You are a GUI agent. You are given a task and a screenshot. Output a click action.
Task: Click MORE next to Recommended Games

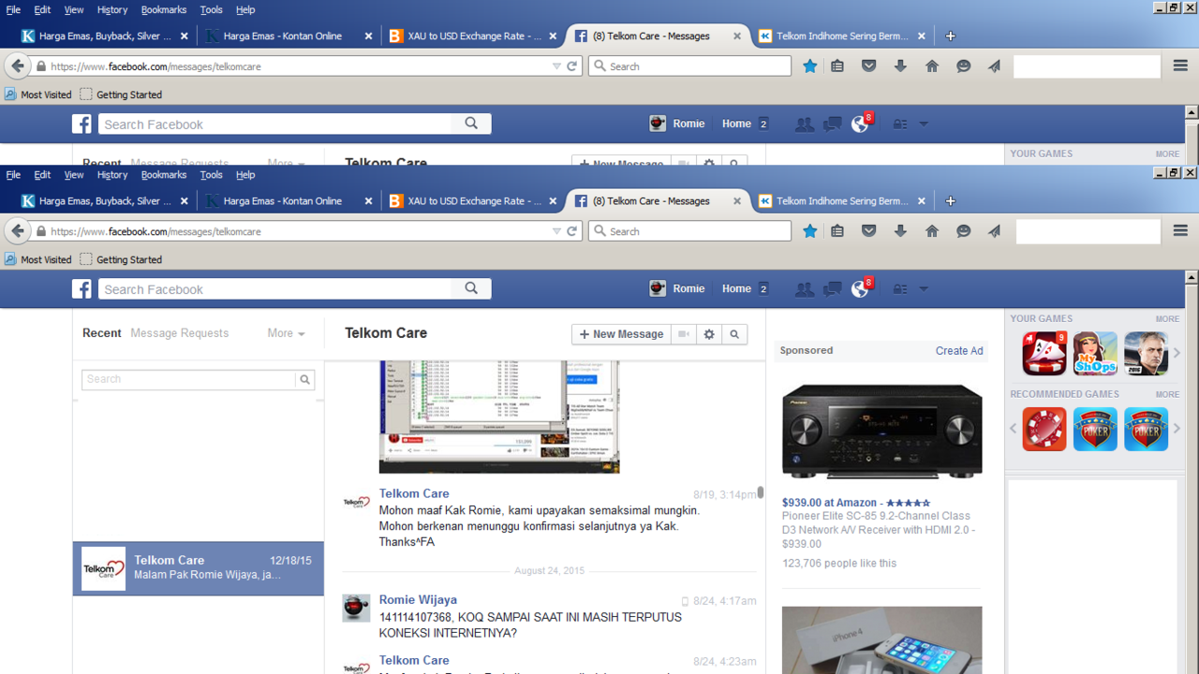(1167, 395)
